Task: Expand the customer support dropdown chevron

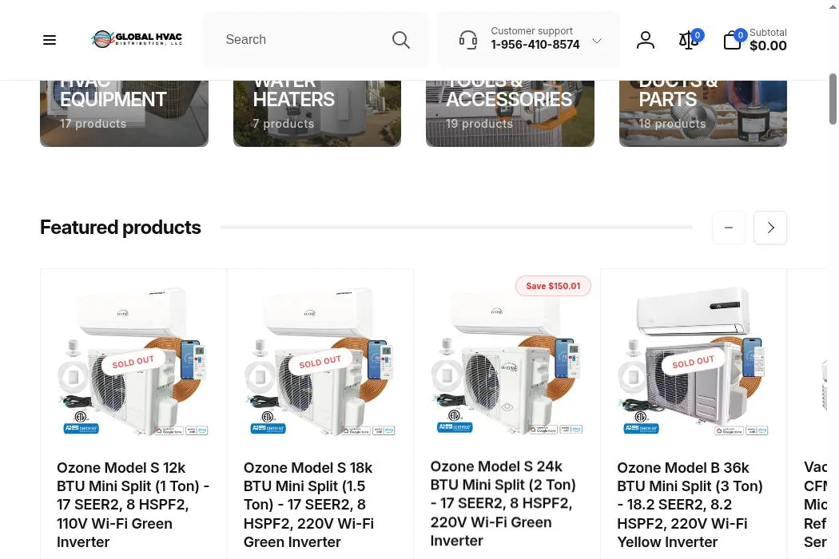Action: (597, 41)
